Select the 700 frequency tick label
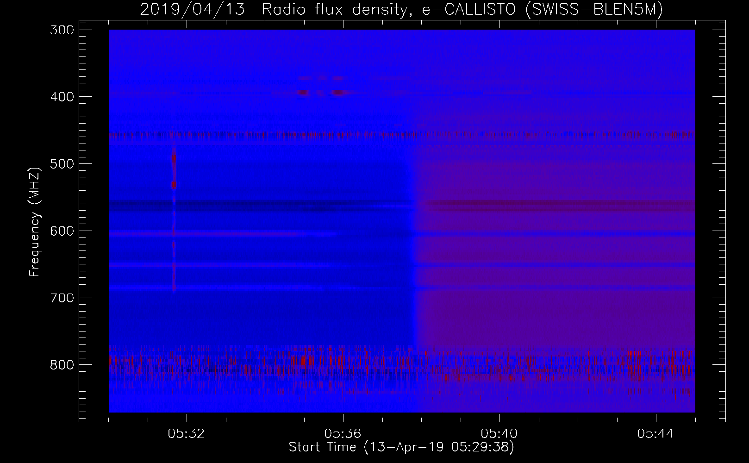This screenshot has height=463, width=749. [x=62, y=298]
